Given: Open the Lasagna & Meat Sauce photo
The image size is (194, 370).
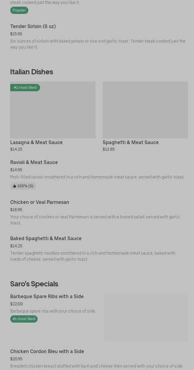Looking at the screenshot, I should (53, 112).
